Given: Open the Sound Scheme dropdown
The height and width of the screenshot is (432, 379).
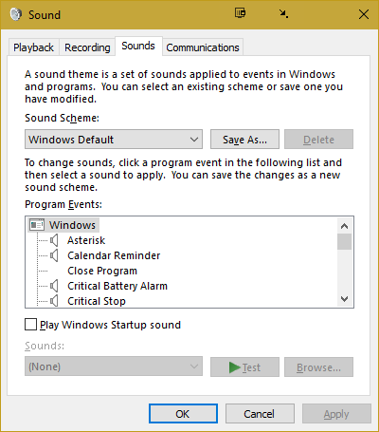Looking at the screenshot, I should (114, 140).
